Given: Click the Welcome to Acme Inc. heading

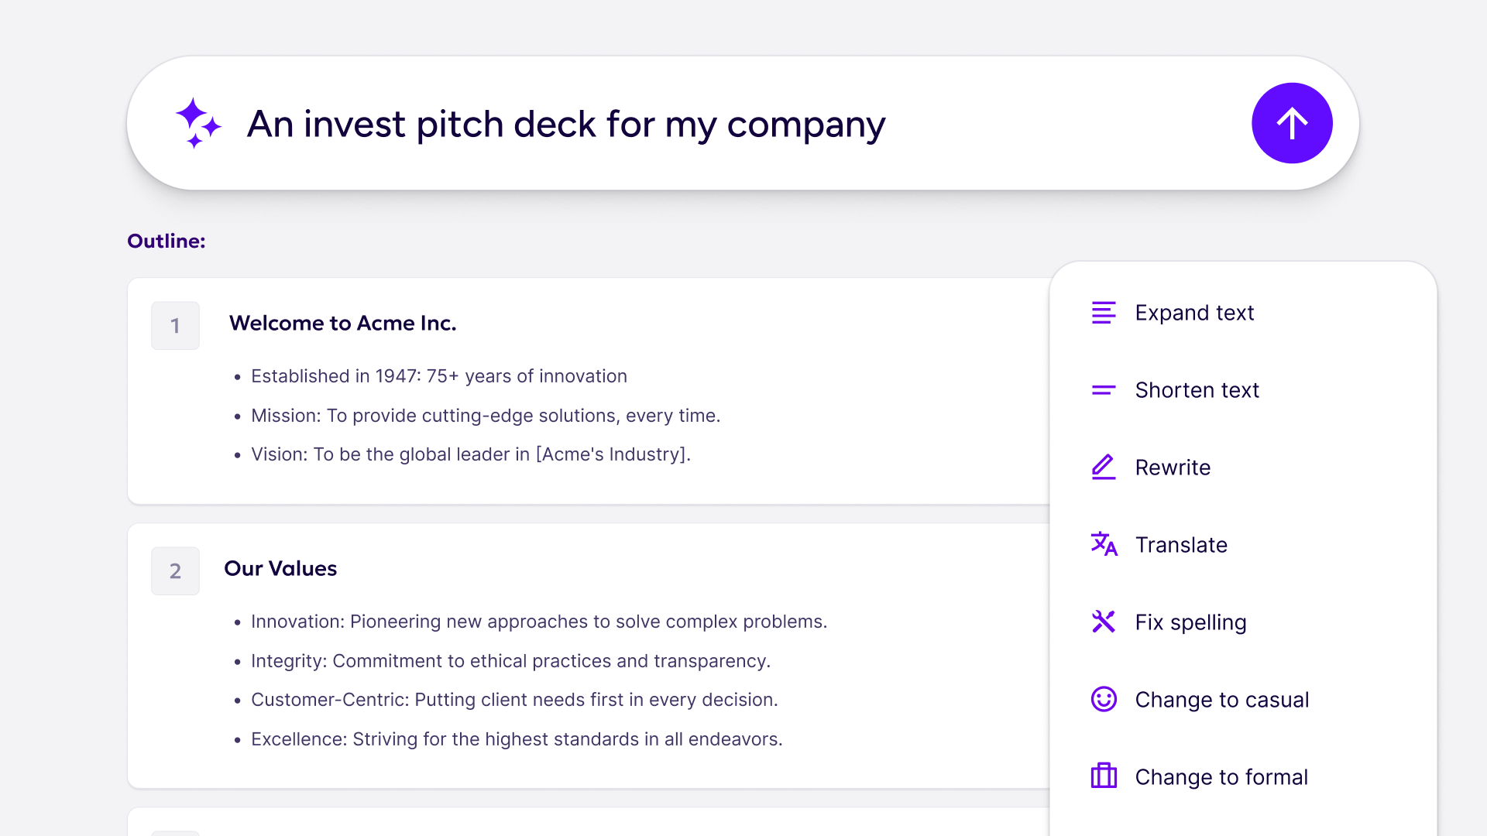Looking at the screenshot, I should (x=342, y=323).
